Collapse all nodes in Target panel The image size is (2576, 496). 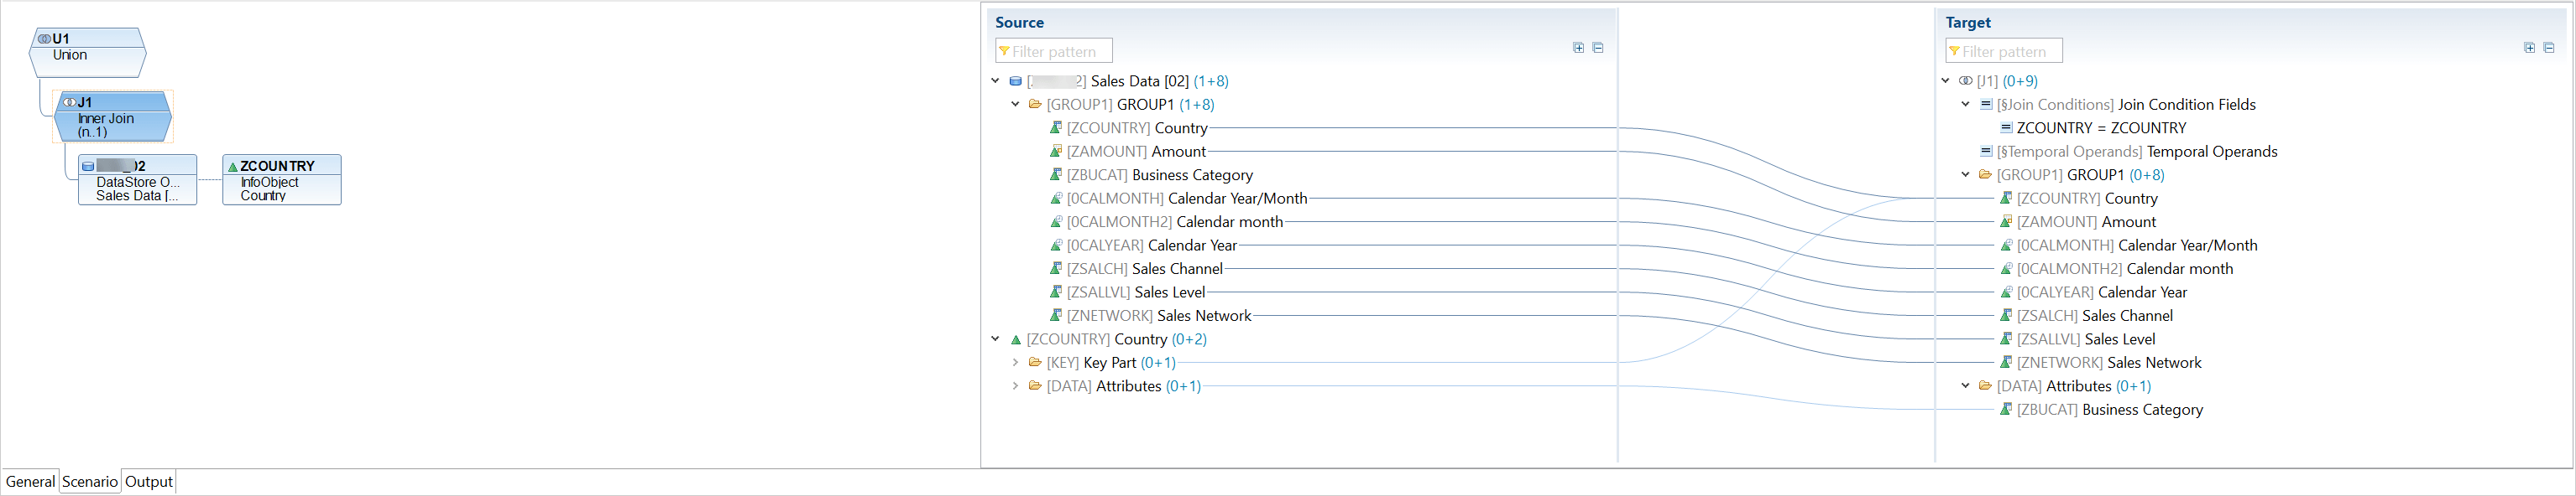[x=2549, y=48]
